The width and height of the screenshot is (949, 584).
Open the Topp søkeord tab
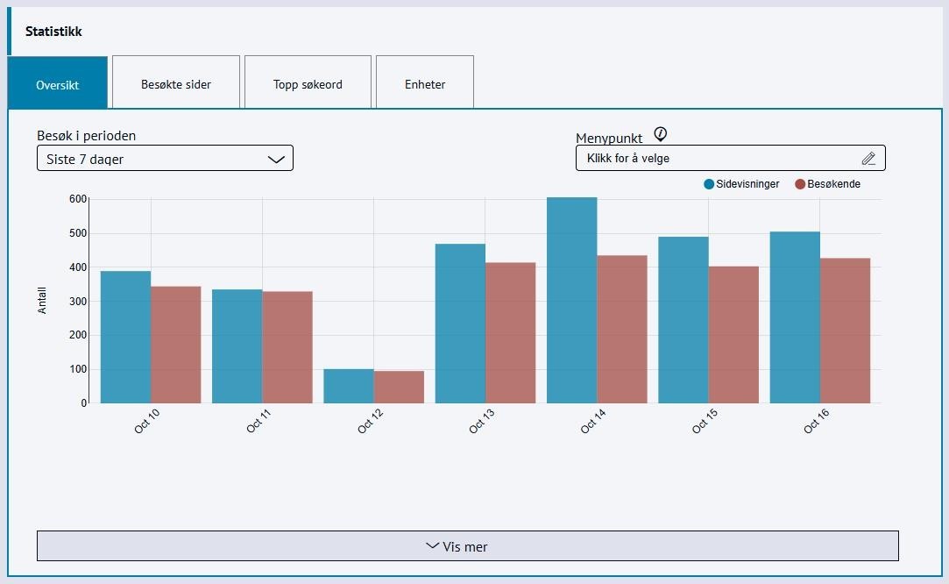coord(308,84)
